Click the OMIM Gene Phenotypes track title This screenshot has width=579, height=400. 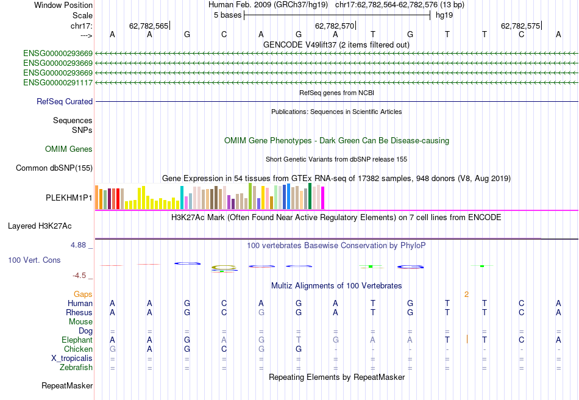336,141
